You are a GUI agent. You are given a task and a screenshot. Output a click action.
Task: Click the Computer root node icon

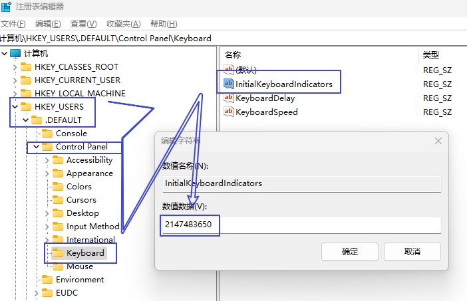tap(15, 54)
